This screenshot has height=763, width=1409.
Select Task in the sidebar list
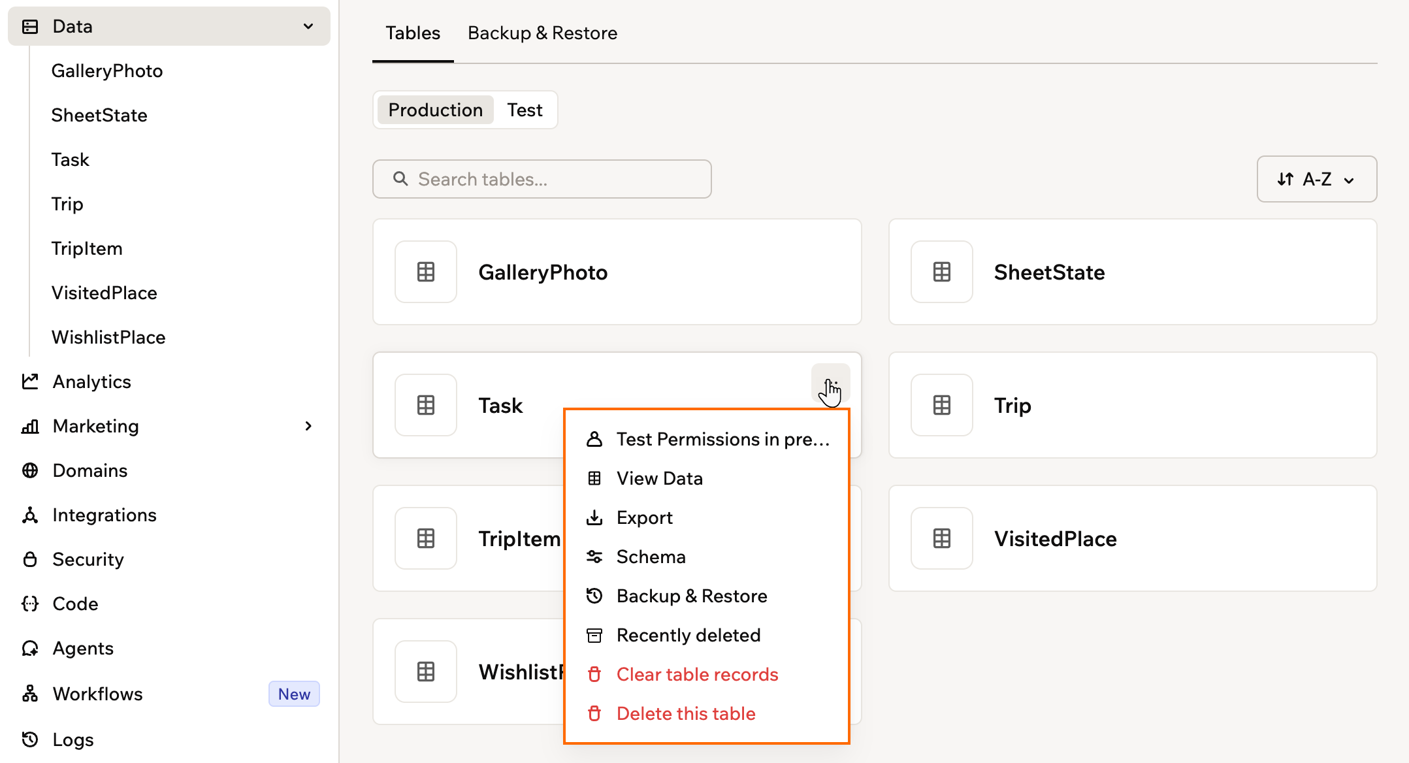71,159
